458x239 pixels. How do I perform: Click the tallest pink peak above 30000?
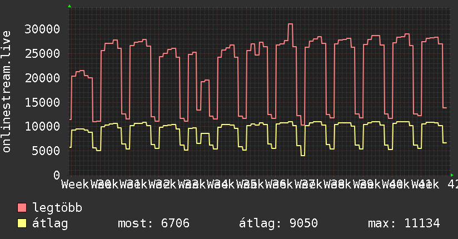click(290, 24)
